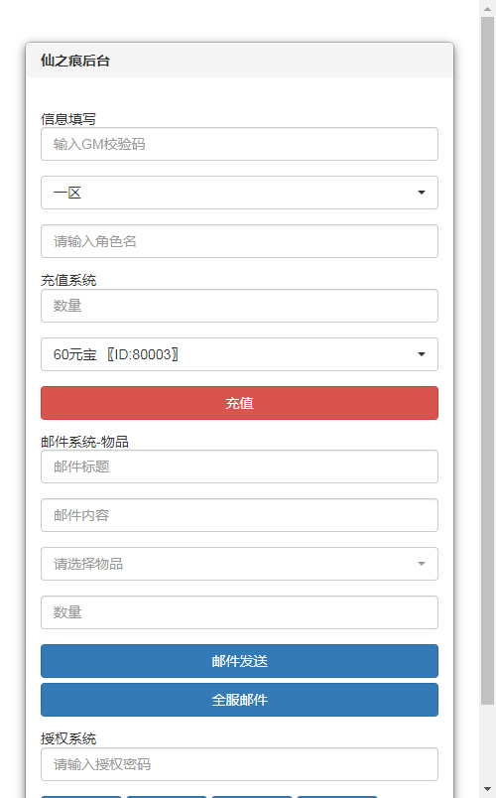Click the 仙之痕后台 panel heading

tap(75, 61)
